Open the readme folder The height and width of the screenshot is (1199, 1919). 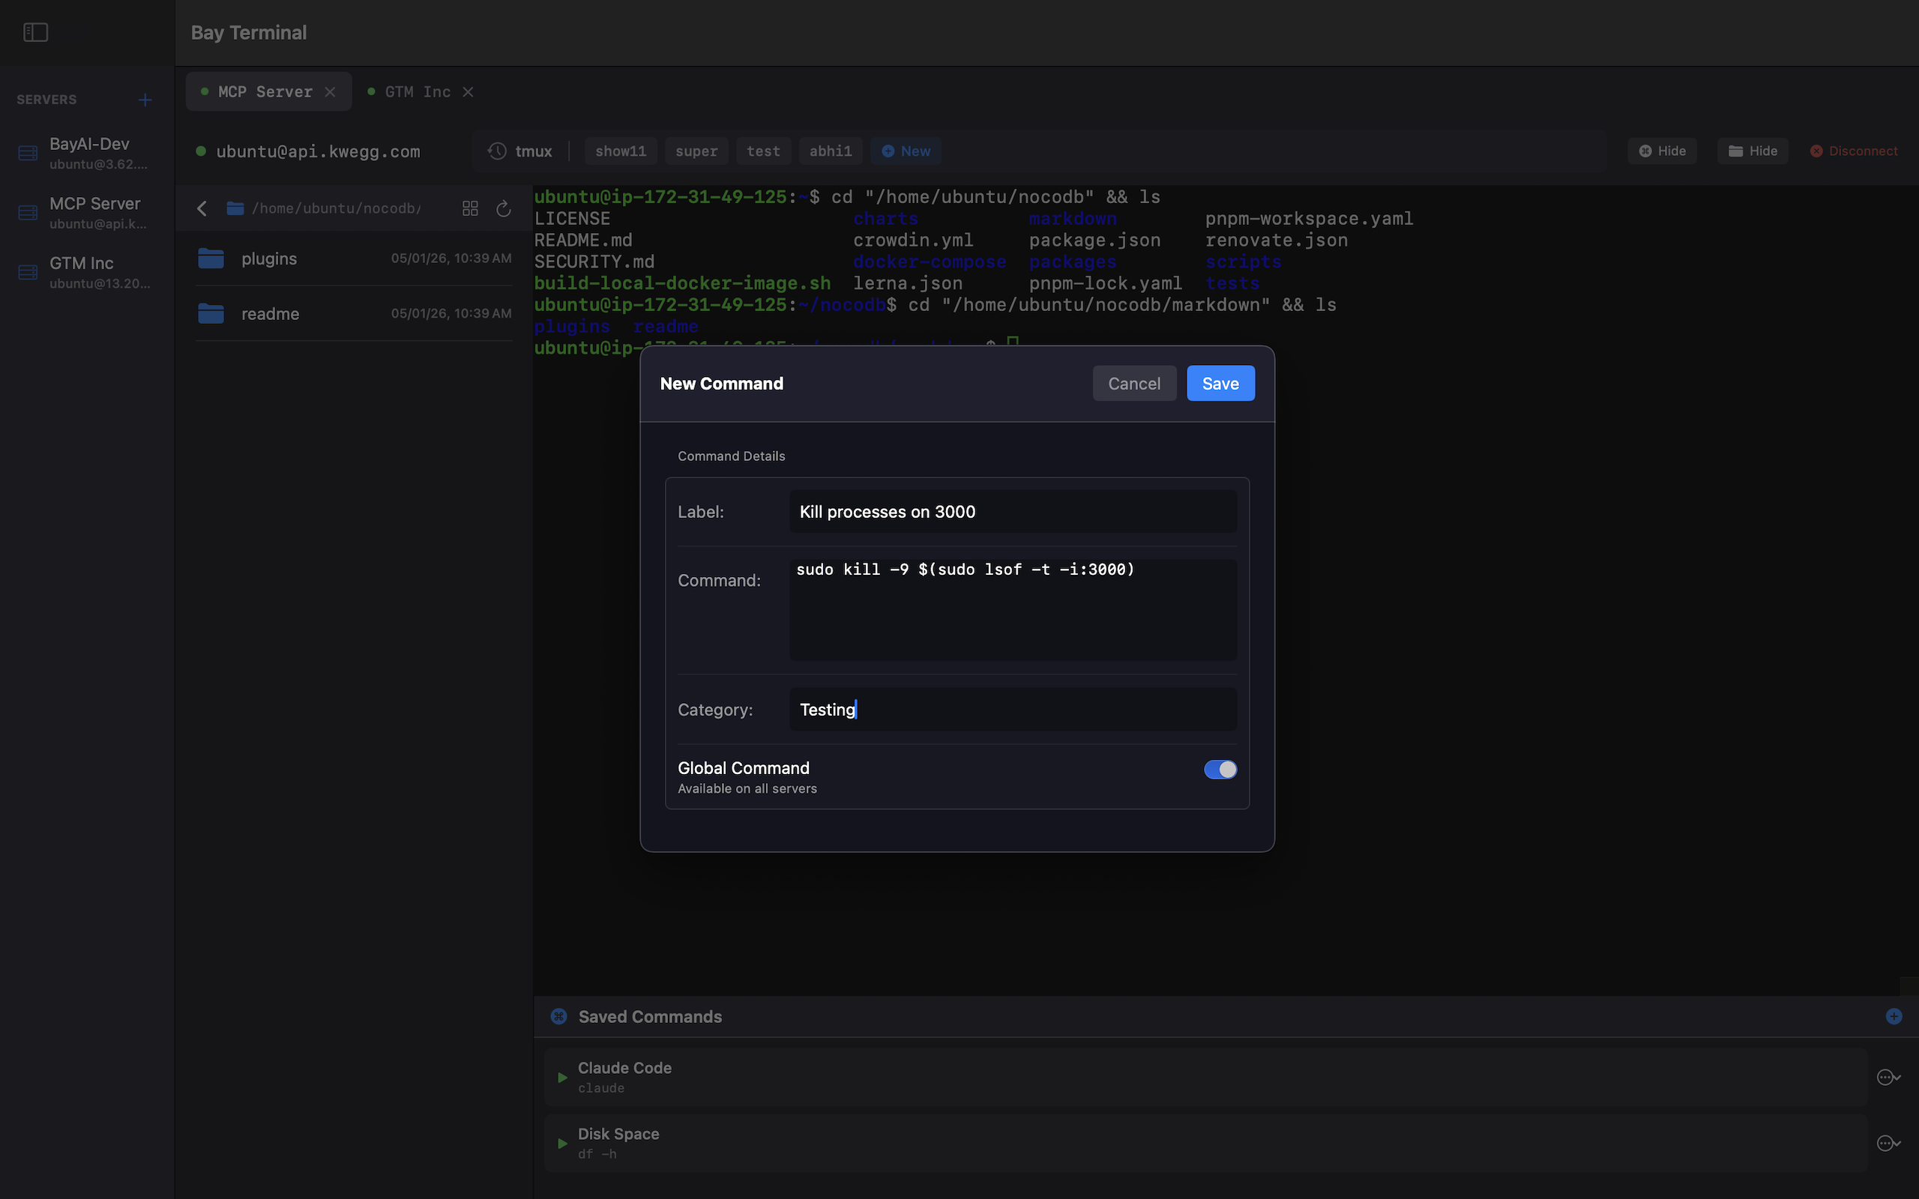point(271,313)
